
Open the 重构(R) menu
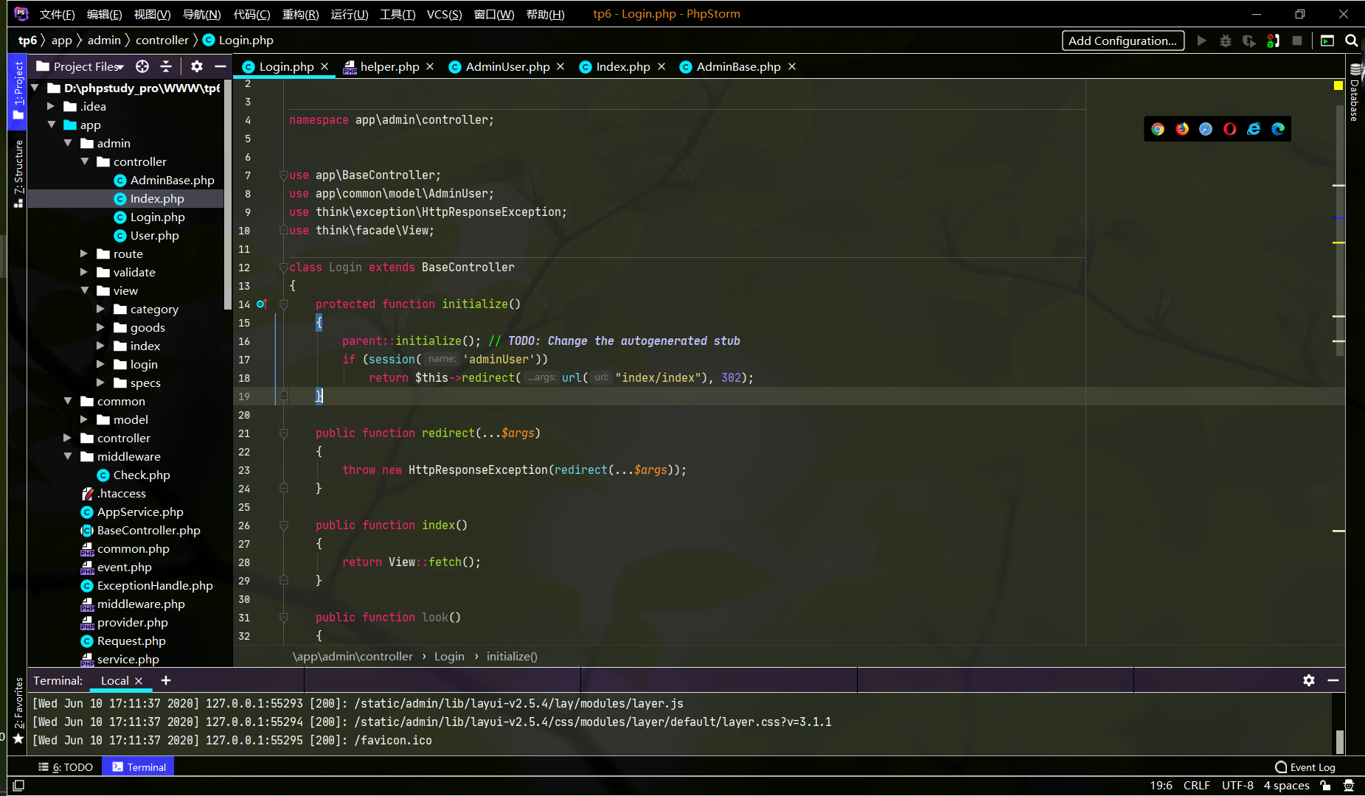click(301, 14)
